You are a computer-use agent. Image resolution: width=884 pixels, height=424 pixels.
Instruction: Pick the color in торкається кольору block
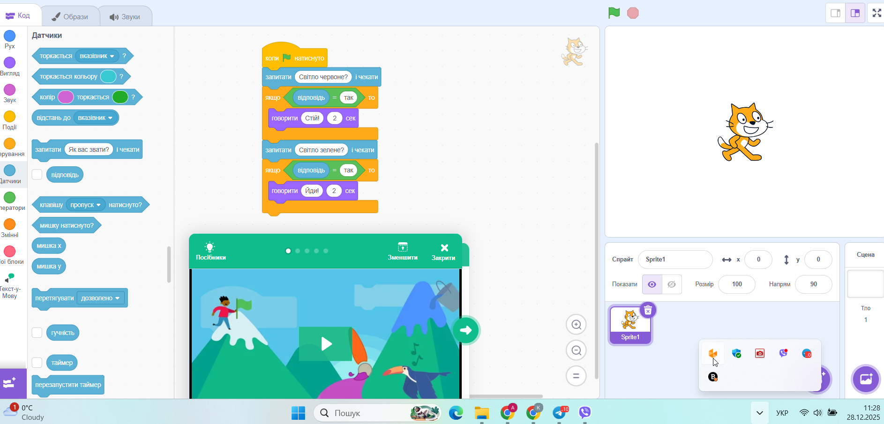(108, 76)
